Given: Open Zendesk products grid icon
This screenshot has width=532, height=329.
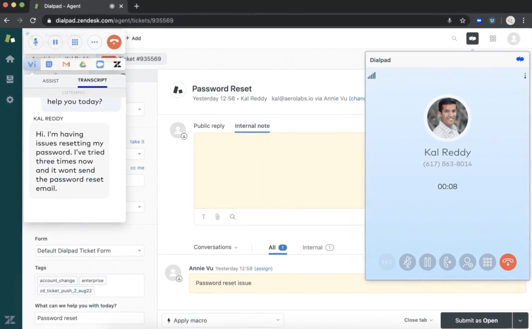Looking at the screenshot, I should [x=493, y=38].
